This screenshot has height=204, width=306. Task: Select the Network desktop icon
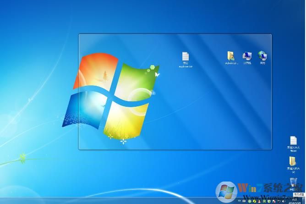point(262,56)
